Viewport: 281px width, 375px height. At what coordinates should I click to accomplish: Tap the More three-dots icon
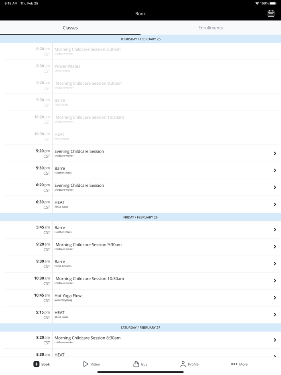click(234, 364)
